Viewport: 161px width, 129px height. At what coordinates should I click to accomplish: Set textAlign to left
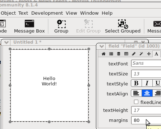[137, 93]
